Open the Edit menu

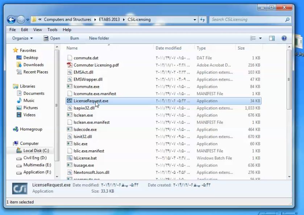tap(24, 30)
